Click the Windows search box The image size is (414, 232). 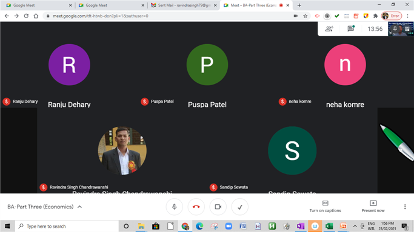click(67, 226)
